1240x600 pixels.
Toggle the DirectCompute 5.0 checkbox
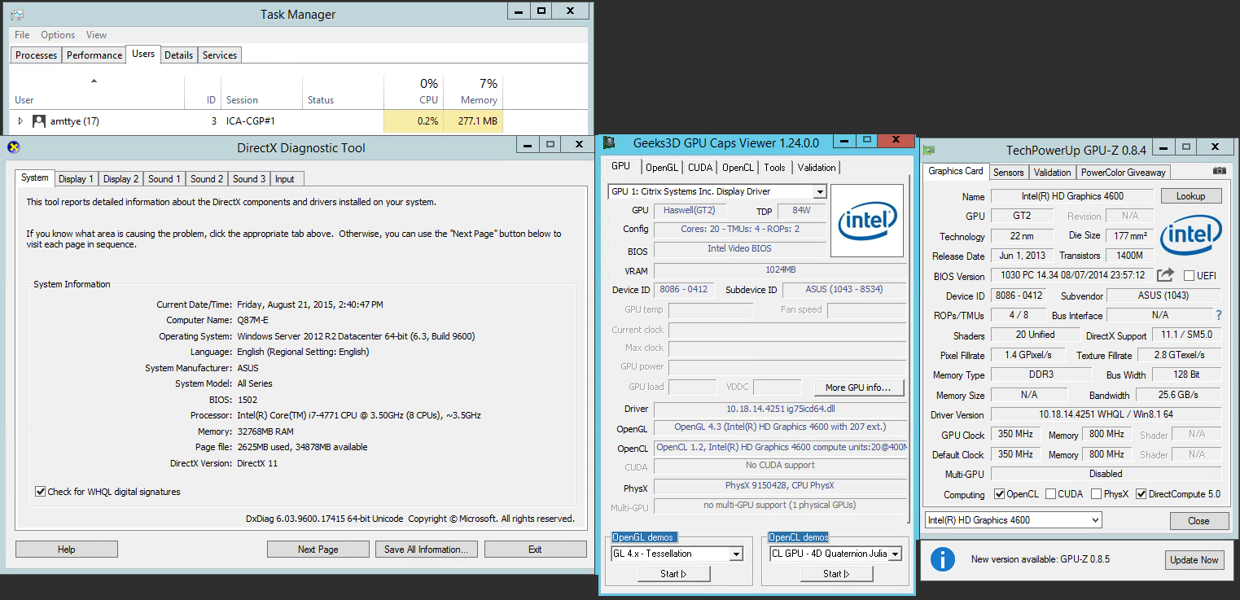click(1141, 494)
